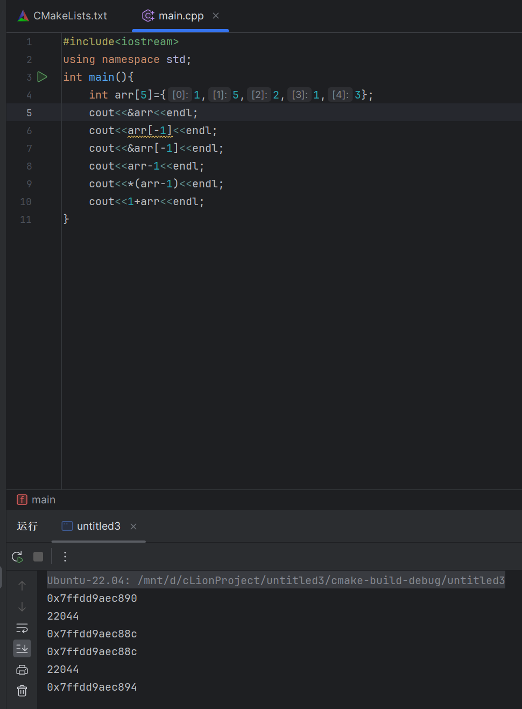Toggle soft-wrap in console output
The height and width of the screenshot is (709, 522).
pos(22,628)
